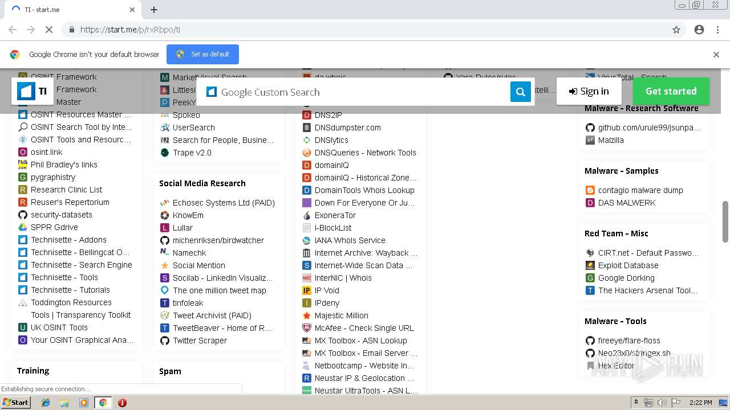
Task: Open the KnowEm link
Action: pos(188,215)
